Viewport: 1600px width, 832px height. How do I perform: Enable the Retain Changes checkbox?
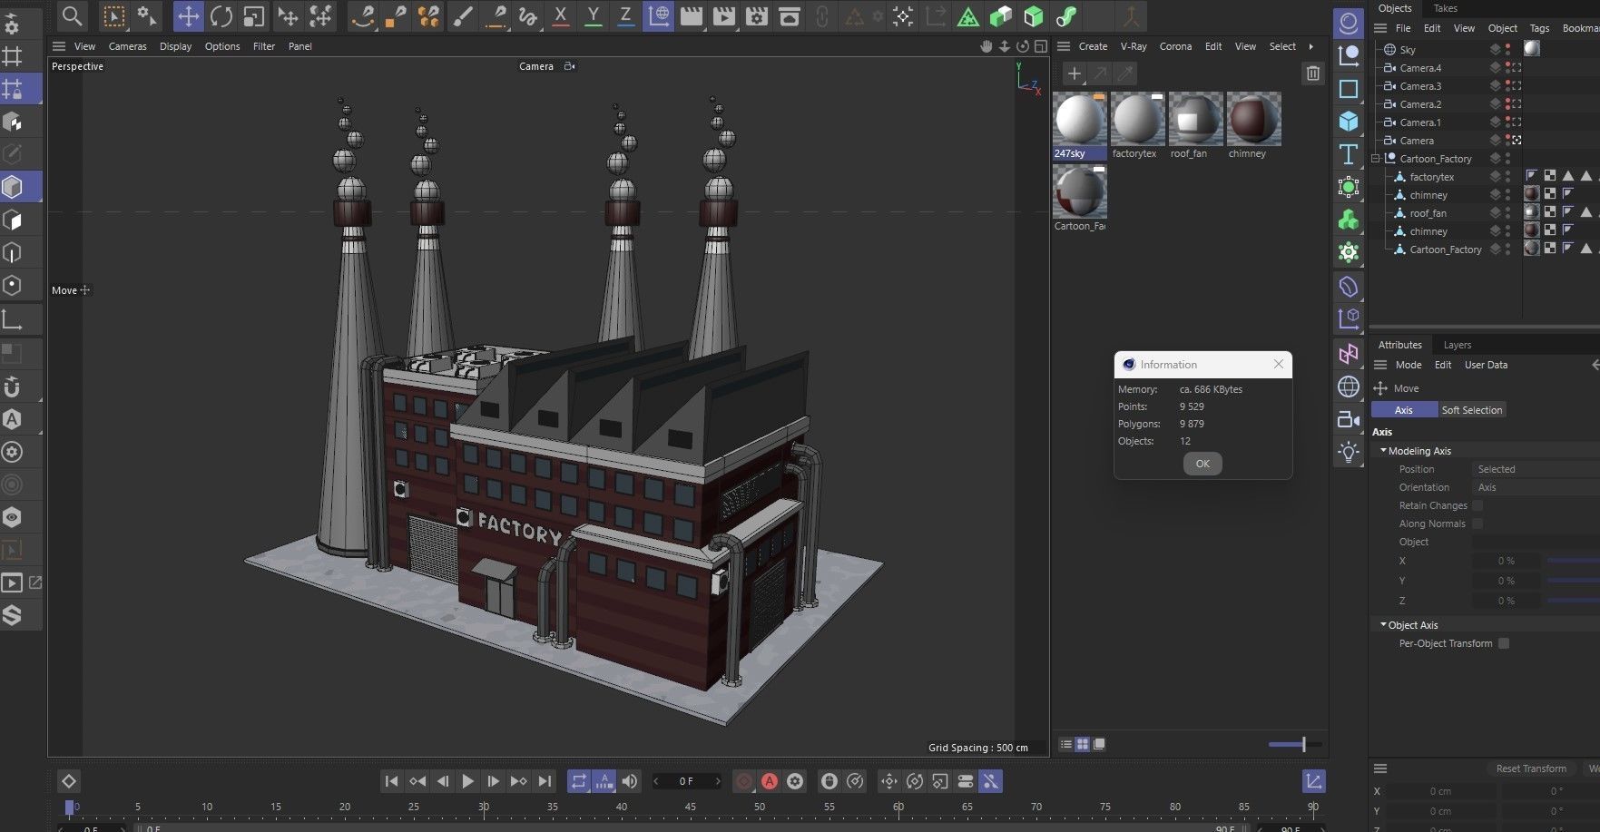1477,505
